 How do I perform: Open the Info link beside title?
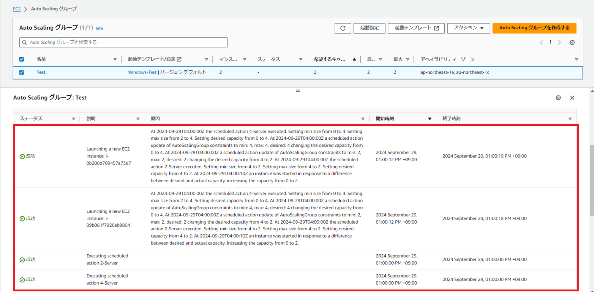click(x=99, y=28)
